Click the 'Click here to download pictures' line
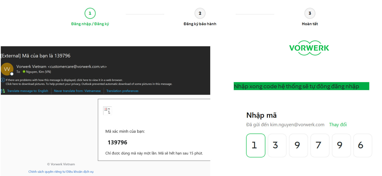This screenshot has height=176, width=382. click(x=89, y=84)
